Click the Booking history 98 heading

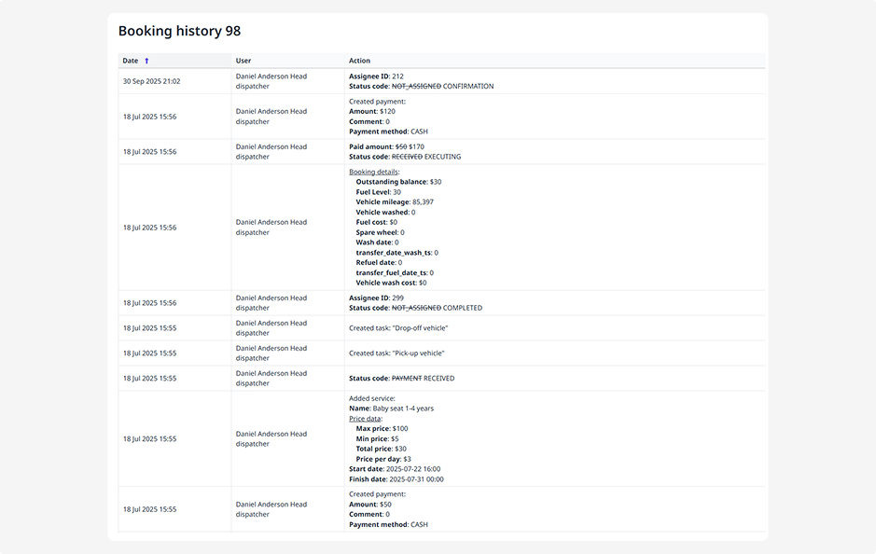[179, 31]
